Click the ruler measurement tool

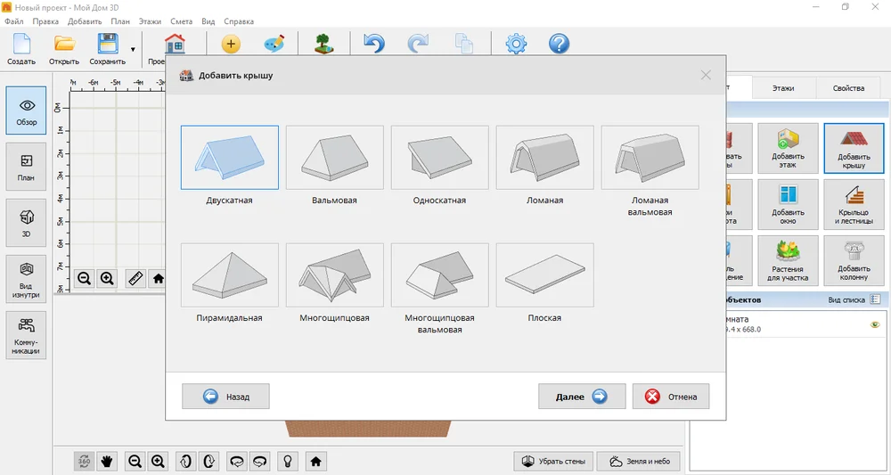[135, 278]
